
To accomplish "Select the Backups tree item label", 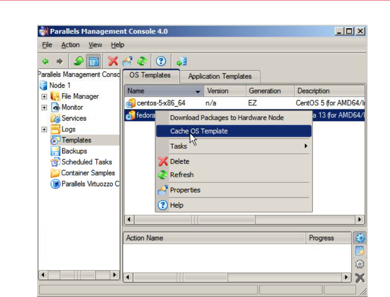I will 74,151.
